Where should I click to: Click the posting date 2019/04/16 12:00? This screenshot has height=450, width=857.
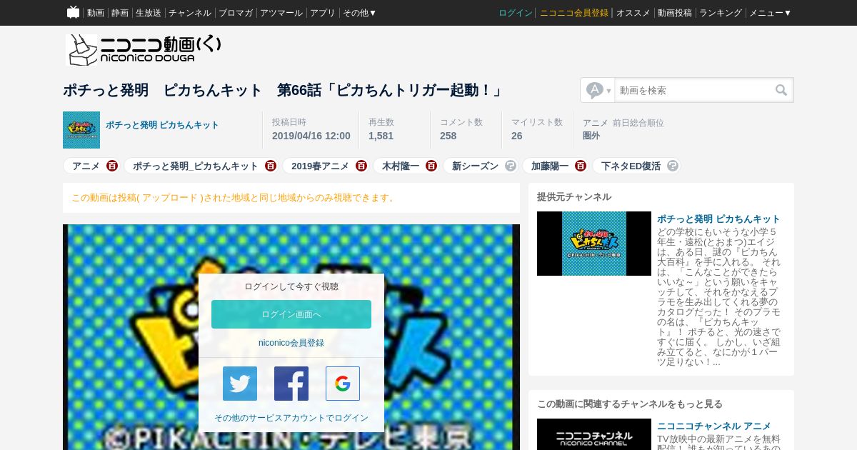pos(311,136)
